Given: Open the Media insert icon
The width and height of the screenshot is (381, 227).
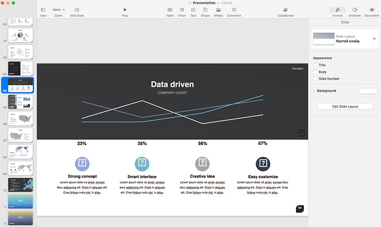Looking at the screenshot, I should [x=218, y=9].
